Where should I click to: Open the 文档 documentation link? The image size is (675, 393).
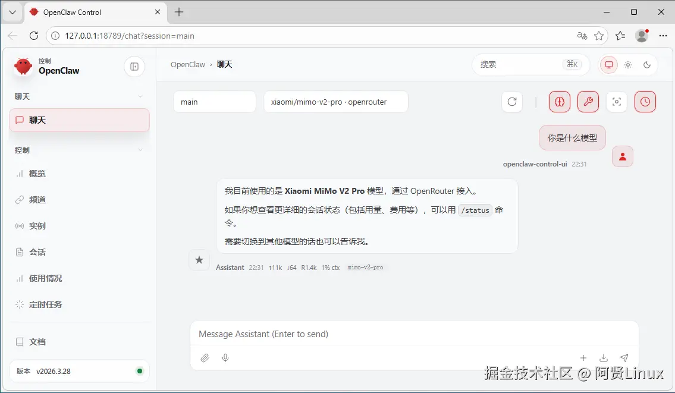pos(79,342)
